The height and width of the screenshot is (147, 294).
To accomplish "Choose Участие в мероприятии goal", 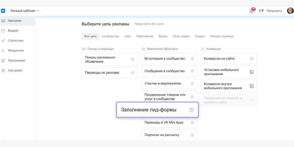I will pyautogui.click(x=169, y=83).
